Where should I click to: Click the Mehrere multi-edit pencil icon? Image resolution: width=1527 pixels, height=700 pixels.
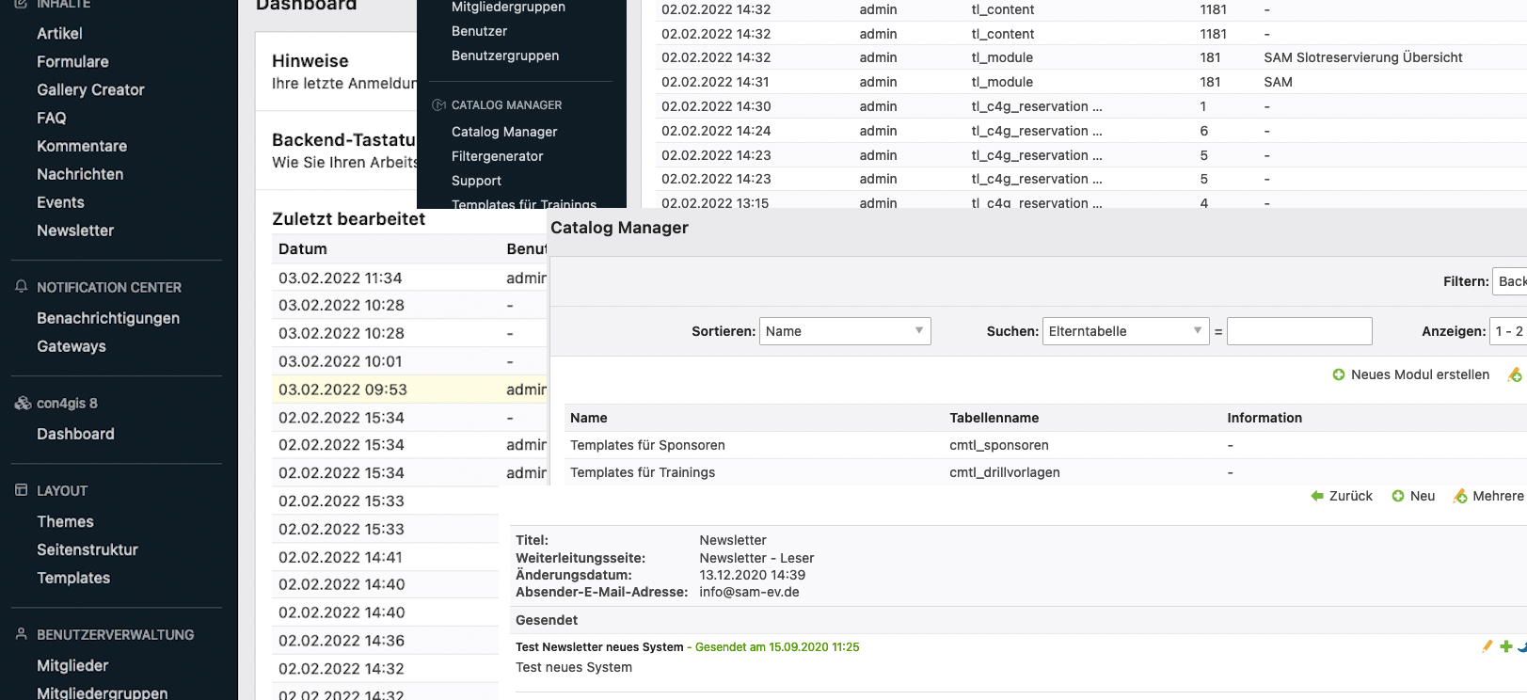(x=1460, y=496)
